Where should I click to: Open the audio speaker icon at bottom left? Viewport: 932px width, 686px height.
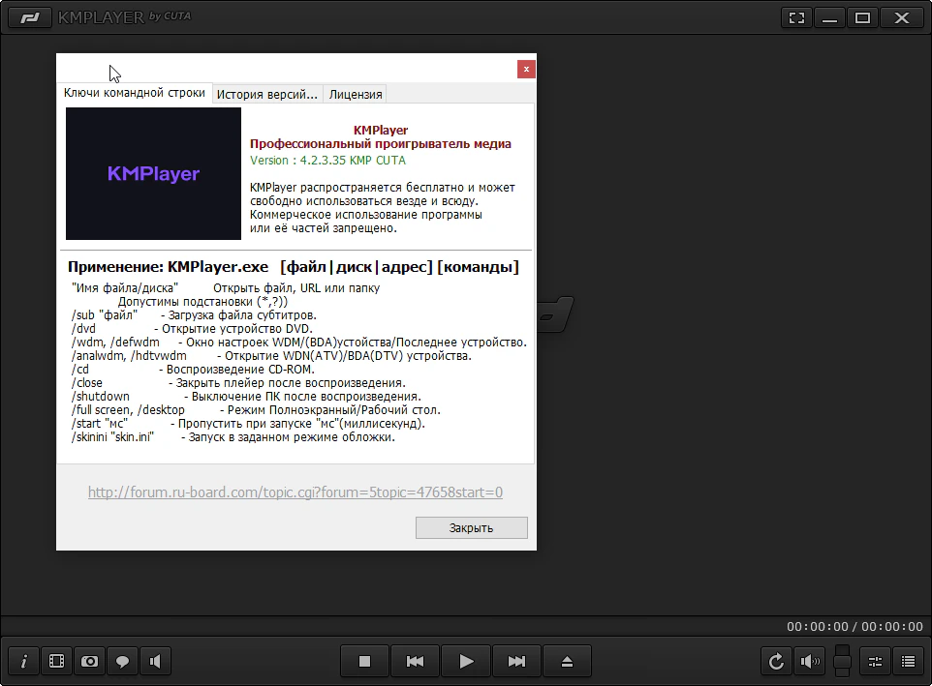coord(155,661)
